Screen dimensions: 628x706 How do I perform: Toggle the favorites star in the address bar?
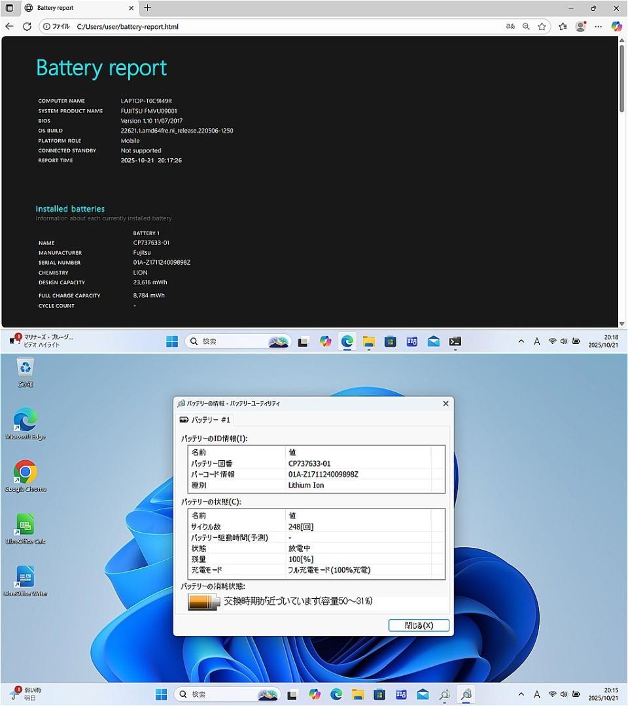pos(542,26)
